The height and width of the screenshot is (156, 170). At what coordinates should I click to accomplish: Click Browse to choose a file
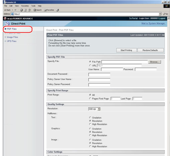point(154,62)
